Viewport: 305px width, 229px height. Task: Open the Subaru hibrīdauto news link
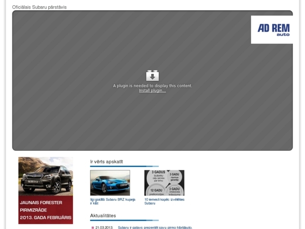click(155, 228)
